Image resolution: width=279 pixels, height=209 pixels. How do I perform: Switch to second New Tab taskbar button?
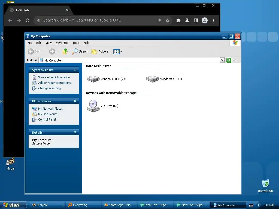[192, 205]
